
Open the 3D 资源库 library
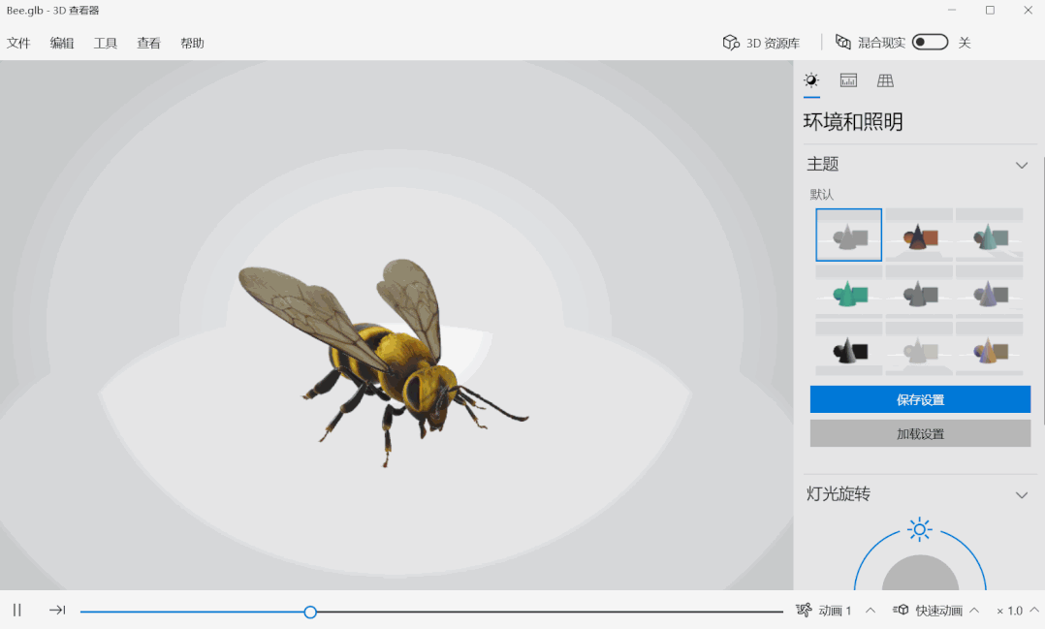[761, 43]
